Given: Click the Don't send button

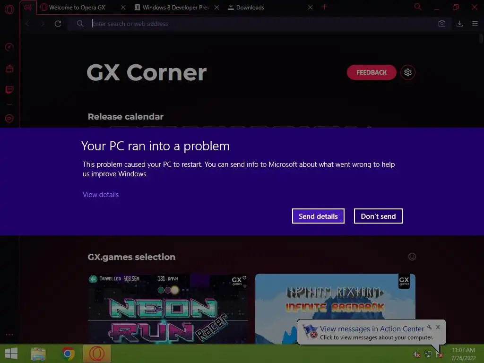Looking at the screenshot, I should [x=378, y=216].
